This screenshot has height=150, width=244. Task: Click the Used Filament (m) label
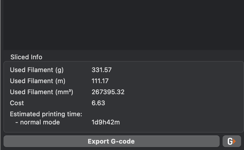pyautogui.click(x=37, y=81)
